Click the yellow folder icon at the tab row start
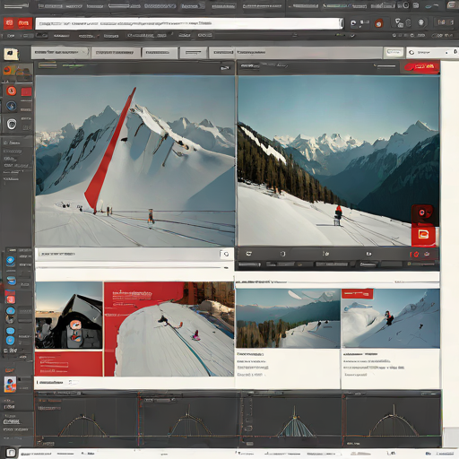The image size is (459, 459). pyautogui.click(x=11, y=54)
